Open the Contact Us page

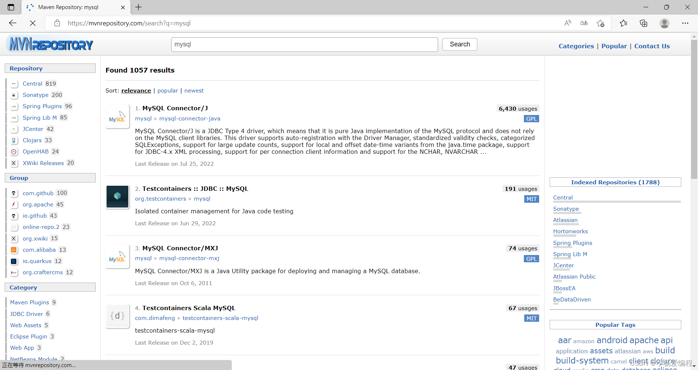point(652,46)
